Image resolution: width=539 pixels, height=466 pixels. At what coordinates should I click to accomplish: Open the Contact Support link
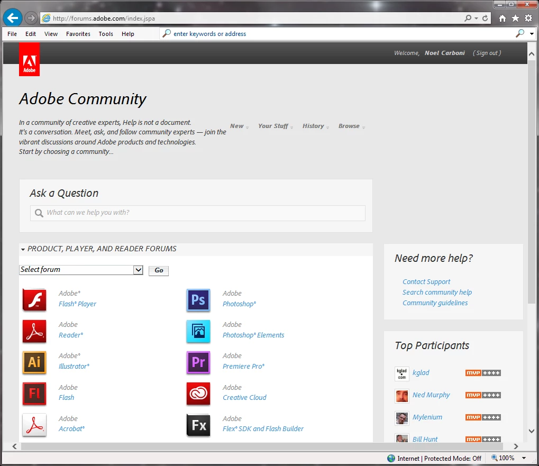click(x=426, y=282)
